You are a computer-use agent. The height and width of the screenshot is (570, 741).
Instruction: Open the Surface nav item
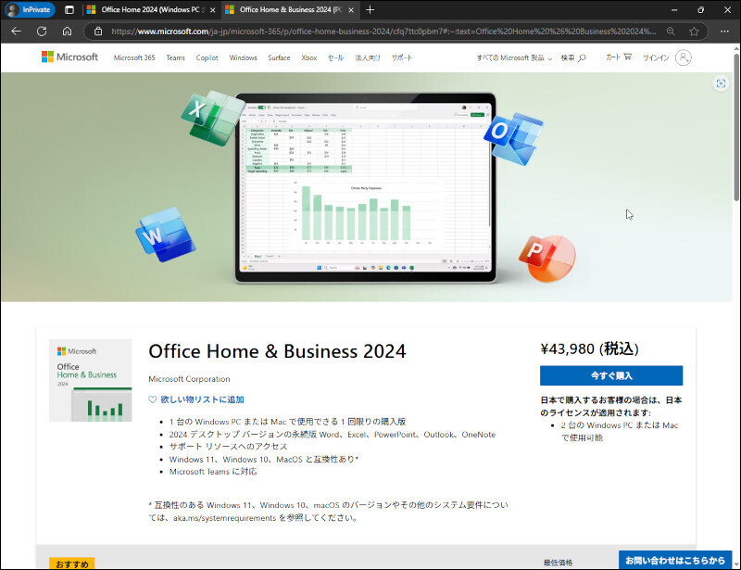click(279, 57)
